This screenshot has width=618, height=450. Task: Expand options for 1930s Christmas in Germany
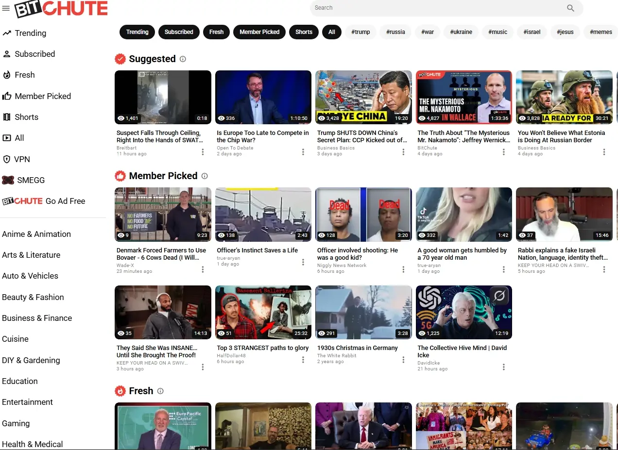(403, 360)
